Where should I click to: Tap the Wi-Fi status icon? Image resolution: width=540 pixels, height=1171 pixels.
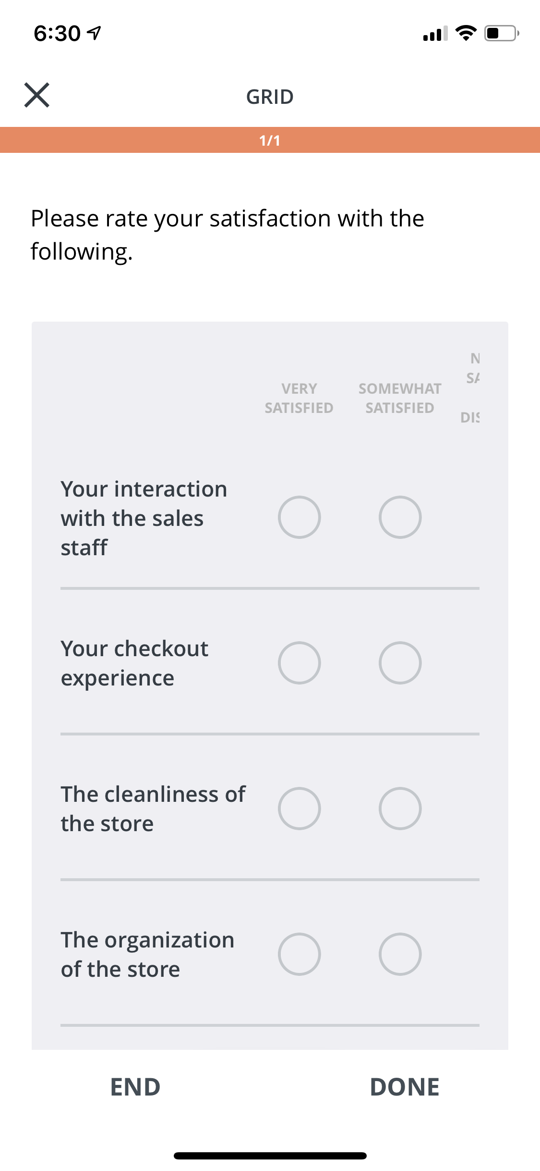pos(465,33)
